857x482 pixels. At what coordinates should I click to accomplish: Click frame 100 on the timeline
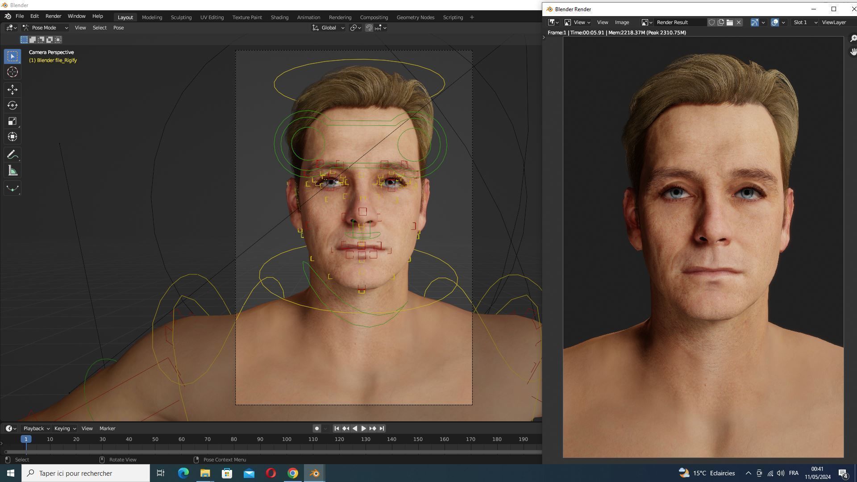pos(287,439)
